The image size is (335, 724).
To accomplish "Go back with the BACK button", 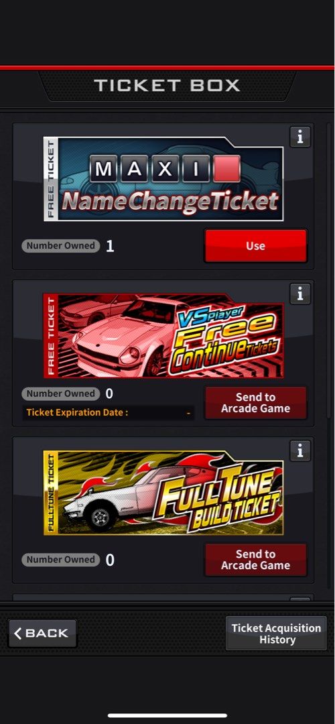I will (x=42, y=633).
